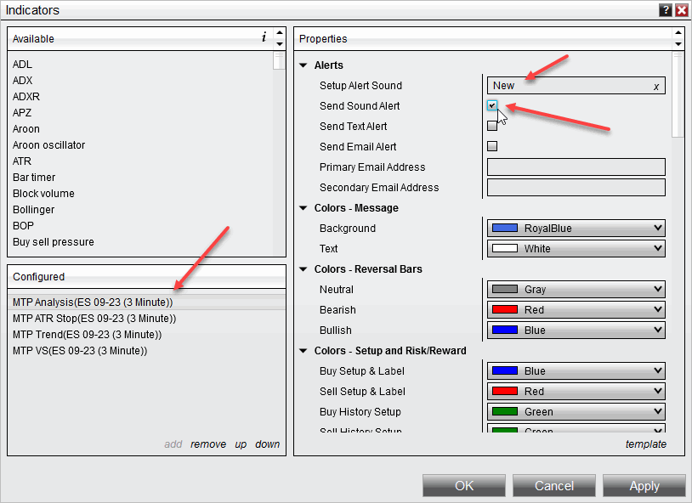The height and width of the screenshot is (503, 692).
Task: Collapse the Colors - Message section
Action: pos(304,208)
